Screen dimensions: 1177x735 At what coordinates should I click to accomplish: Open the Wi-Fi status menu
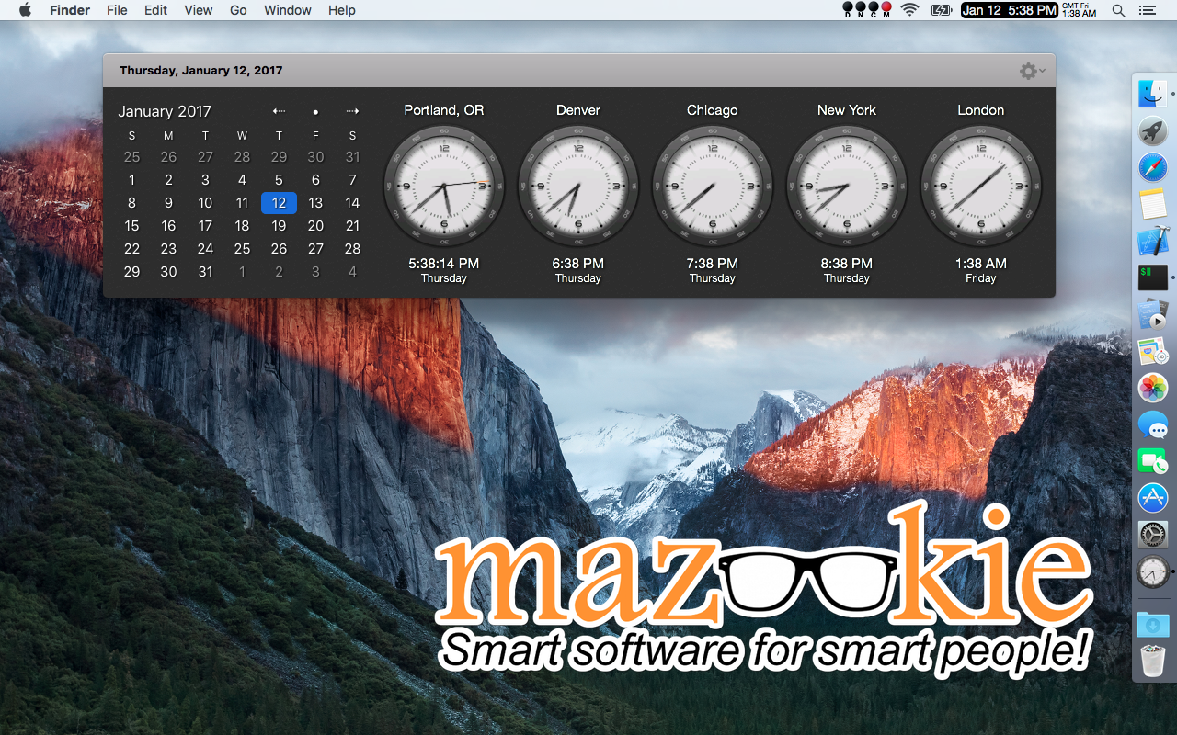[909, 10]
